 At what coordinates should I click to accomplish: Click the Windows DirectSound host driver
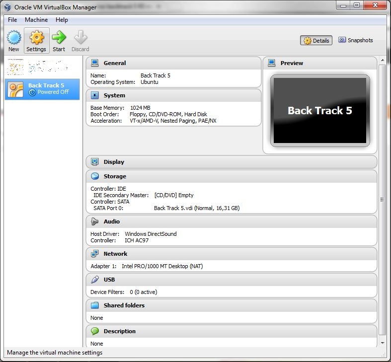(x=151, y=234)
